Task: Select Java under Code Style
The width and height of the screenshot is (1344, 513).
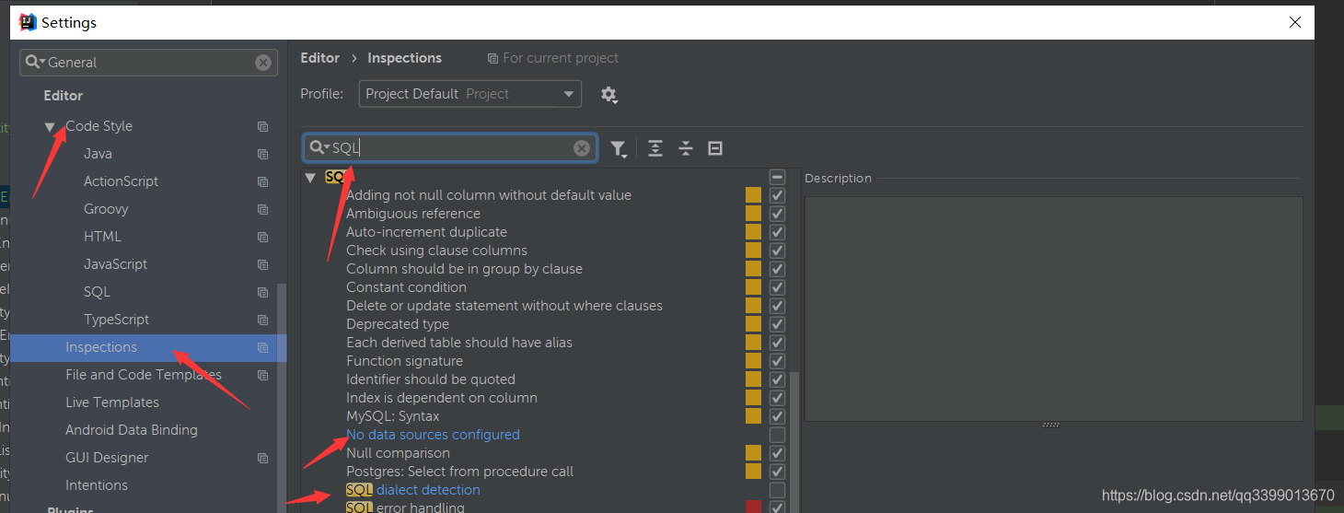Action: (x=98, y=154)
